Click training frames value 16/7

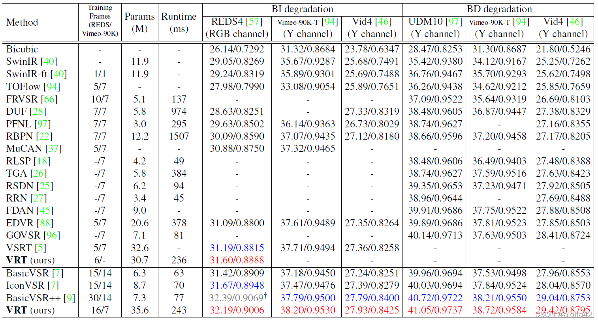pyautogui.click(x=100, y=310)
